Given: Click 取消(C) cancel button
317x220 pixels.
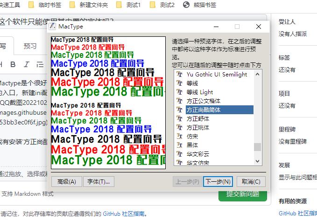Looking at the screenshot, I should pos(251,182).
